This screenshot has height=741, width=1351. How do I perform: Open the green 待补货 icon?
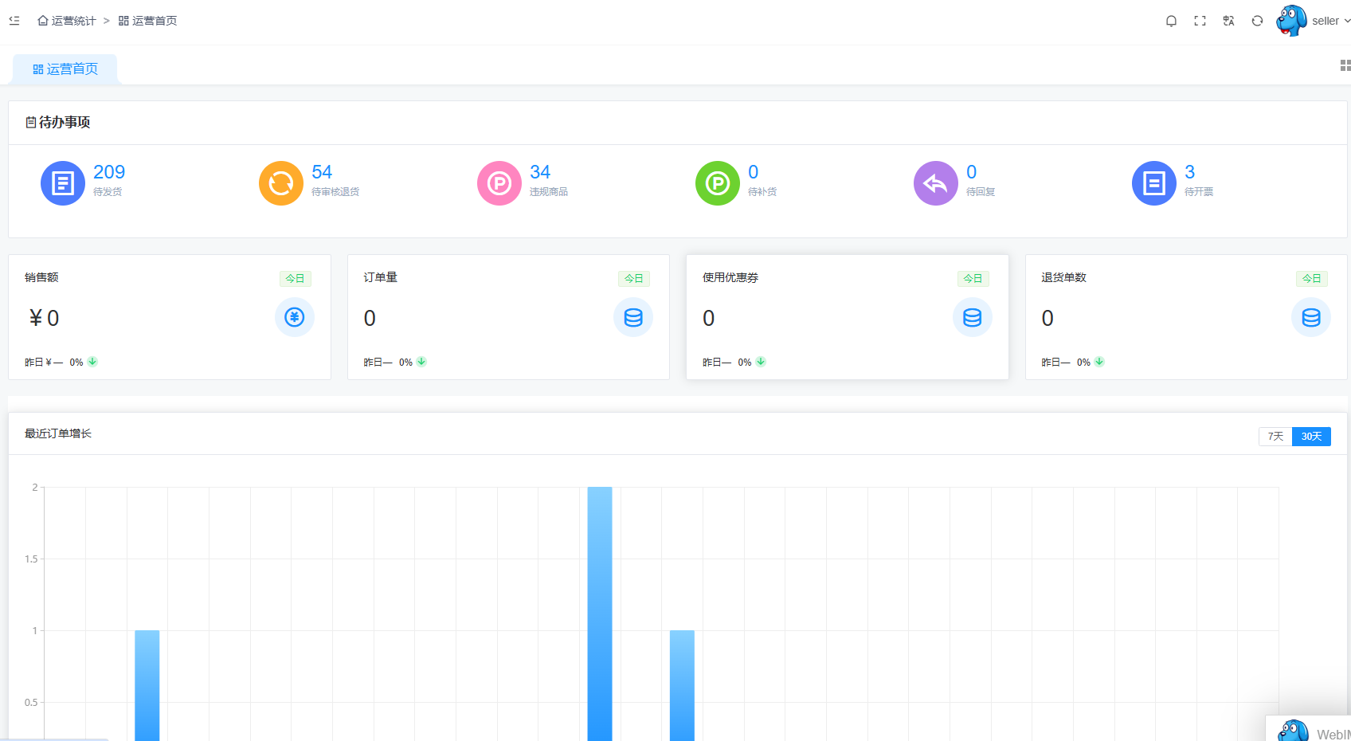[718, 183]
